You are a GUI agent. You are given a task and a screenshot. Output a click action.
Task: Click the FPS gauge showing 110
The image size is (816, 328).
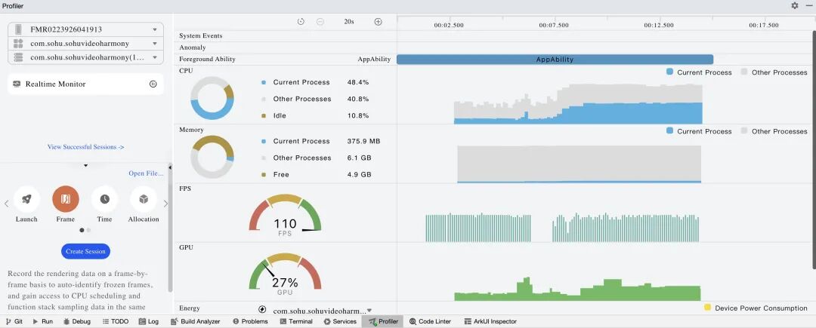pyautogui.click(x=285, y=216)
